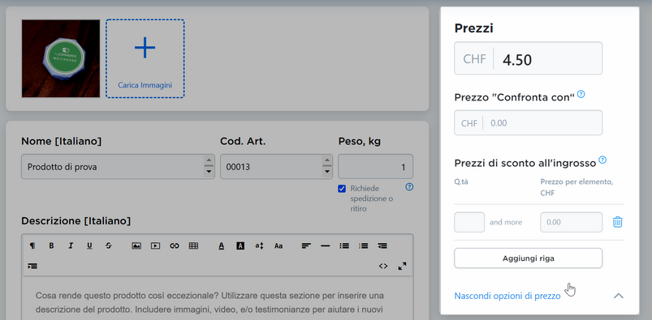652x320 pixels.
Task: Open help icon next to Prezzi di sconto all'ingrosso
Action: (x=602, y=160)
